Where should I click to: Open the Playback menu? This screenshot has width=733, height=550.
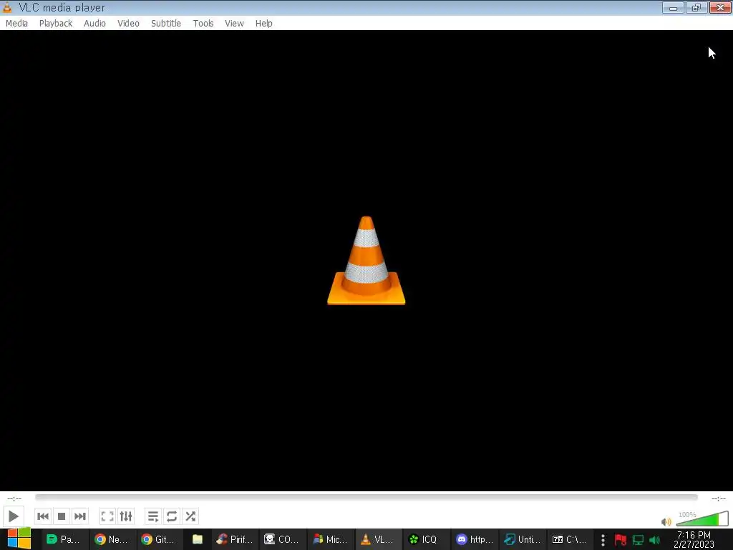pos(56,24)
